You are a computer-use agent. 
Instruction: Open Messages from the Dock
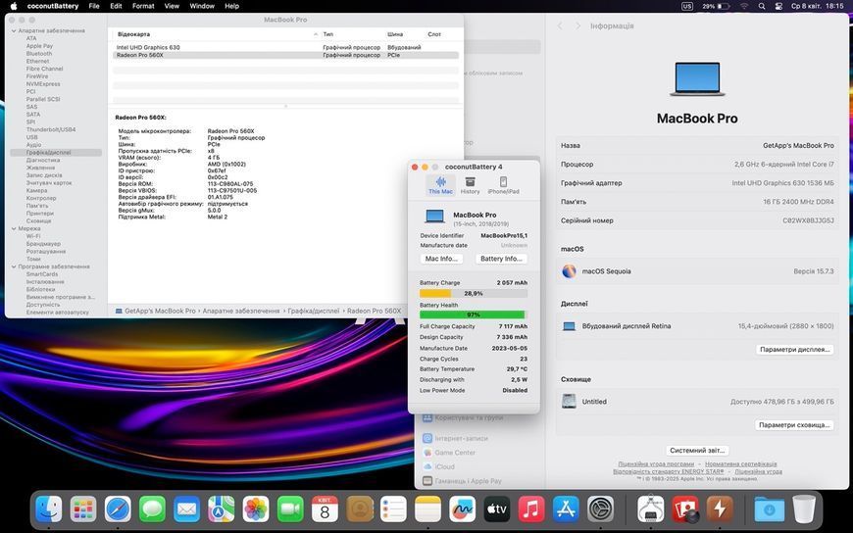152,509
